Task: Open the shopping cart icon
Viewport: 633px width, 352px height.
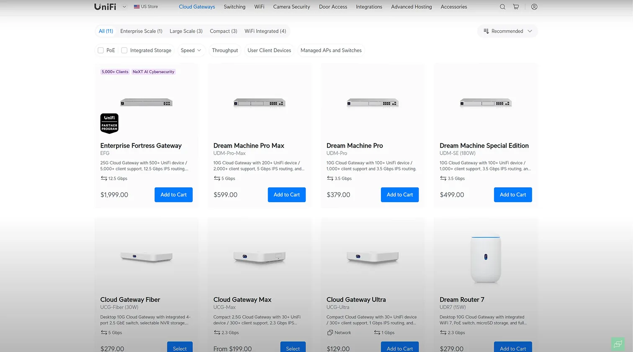Action: pyautogui.click(x=516, y=7)
